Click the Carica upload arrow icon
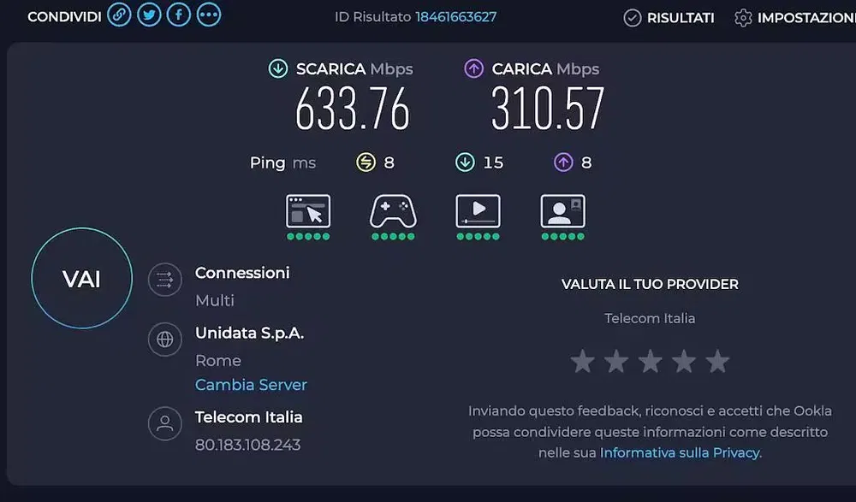This screenshot has height=502, width=856. pos(474,68)
